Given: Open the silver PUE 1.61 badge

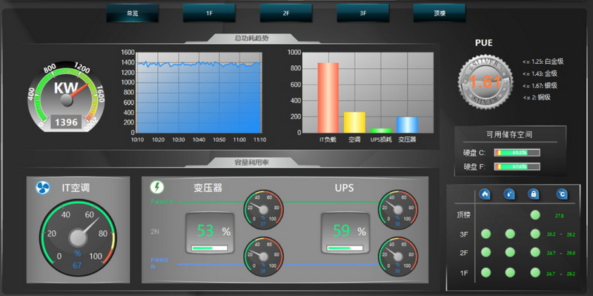Looking at the screenshot, I should point(486,82).
